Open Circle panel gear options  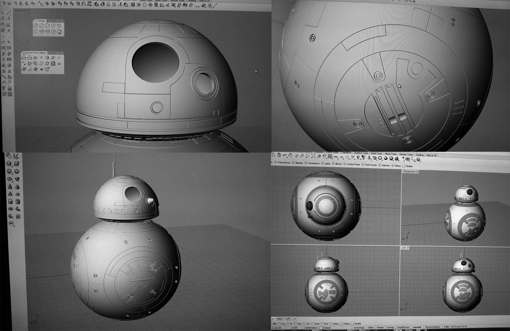click(x=58, y=21)
